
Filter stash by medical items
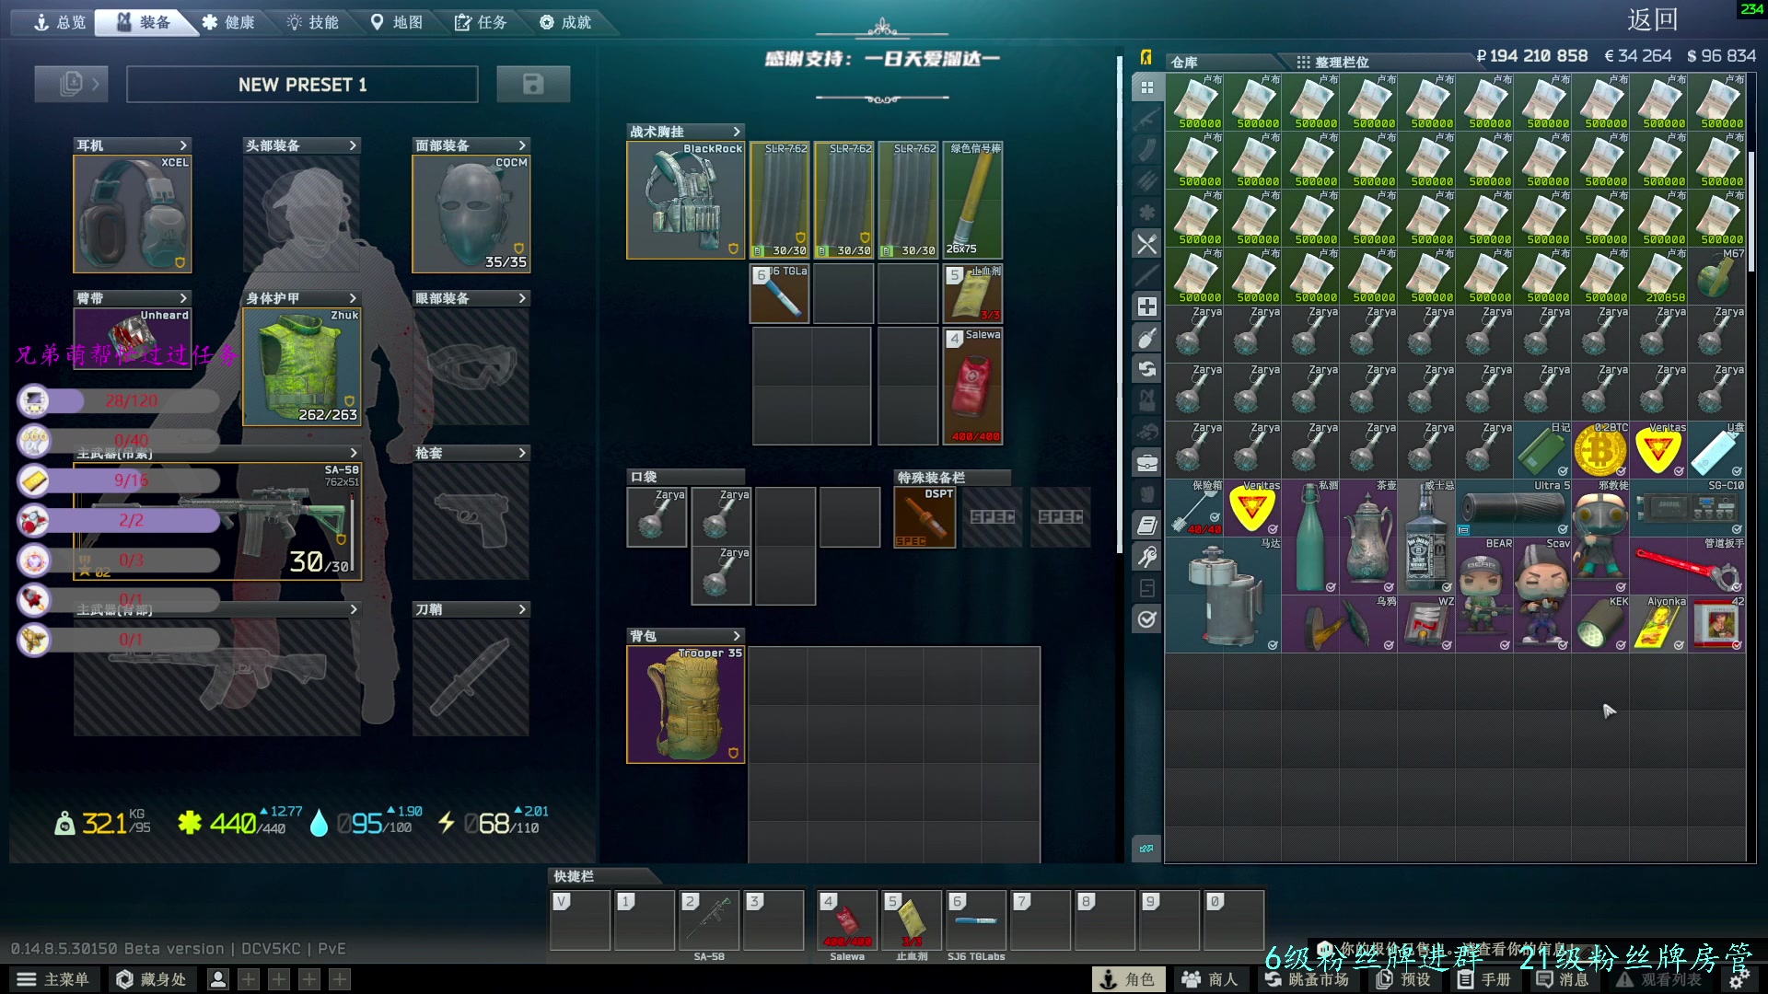coord(1146,306)
